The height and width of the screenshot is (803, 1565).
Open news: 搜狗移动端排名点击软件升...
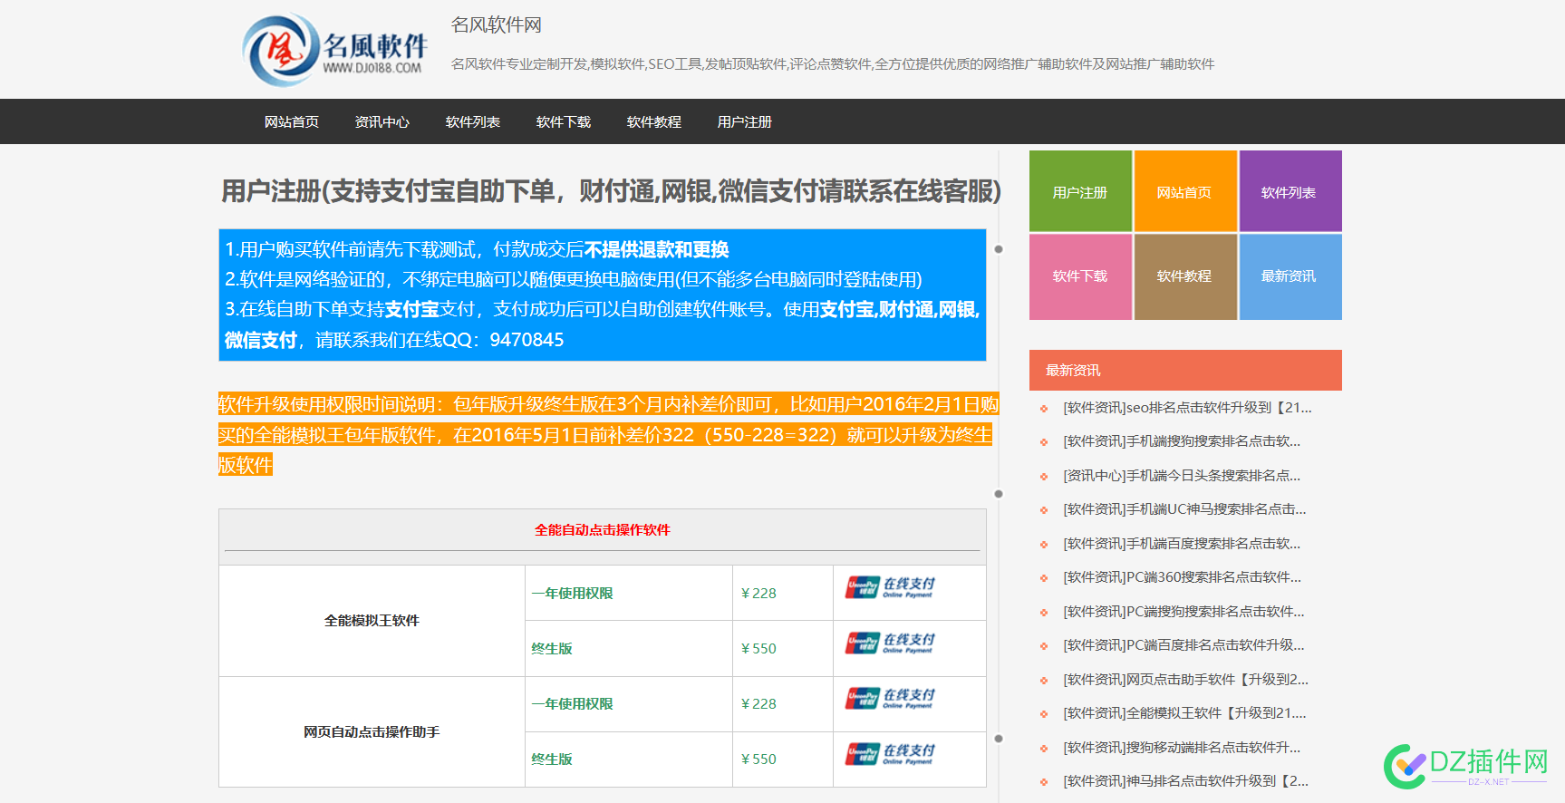coord(1182,748)
